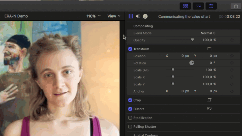242x136 pixels.
Task: Open the Blend Mode Normal popup
Action: click(x=208, y=33)
